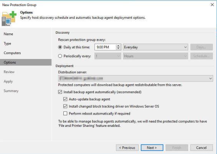Toggle Auto-update backup agent checkbox
The height and width of the screenshot is (154, 217).
[65, 99]
